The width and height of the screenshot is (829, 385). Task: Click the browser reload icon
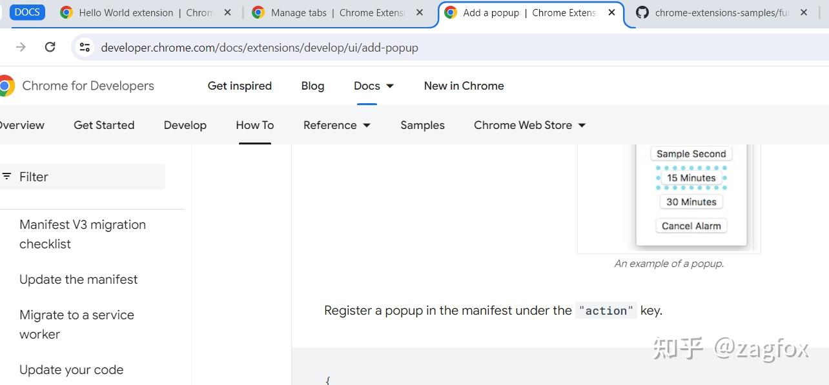tap(50, 47)
